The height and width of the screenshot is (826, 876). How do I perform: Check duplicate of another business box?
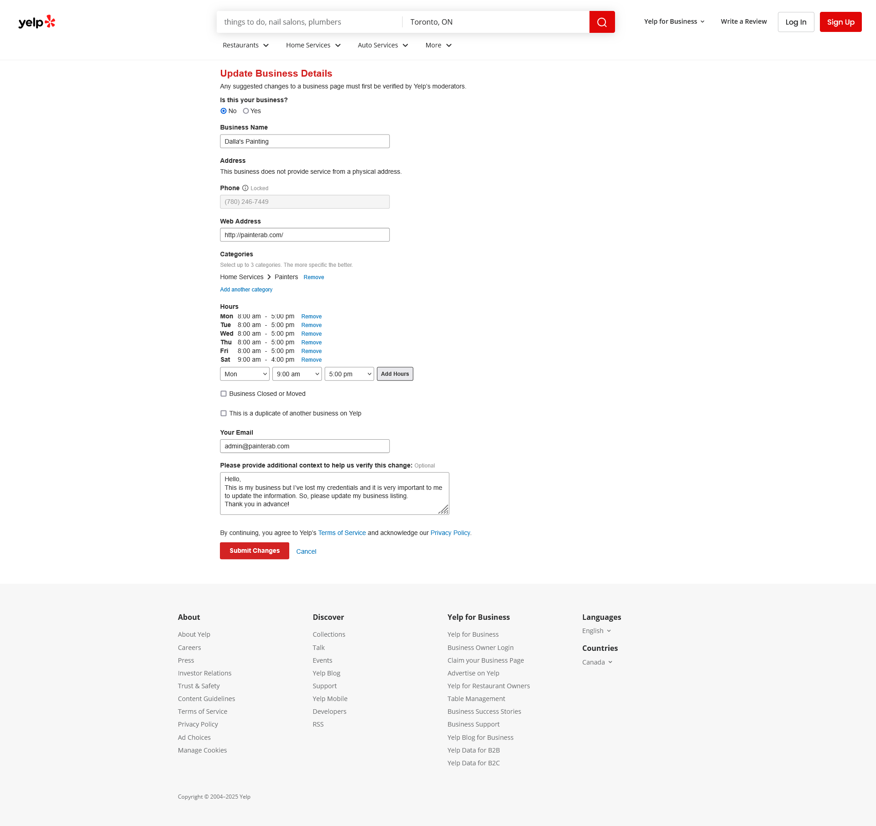click(x=224, y=413)
